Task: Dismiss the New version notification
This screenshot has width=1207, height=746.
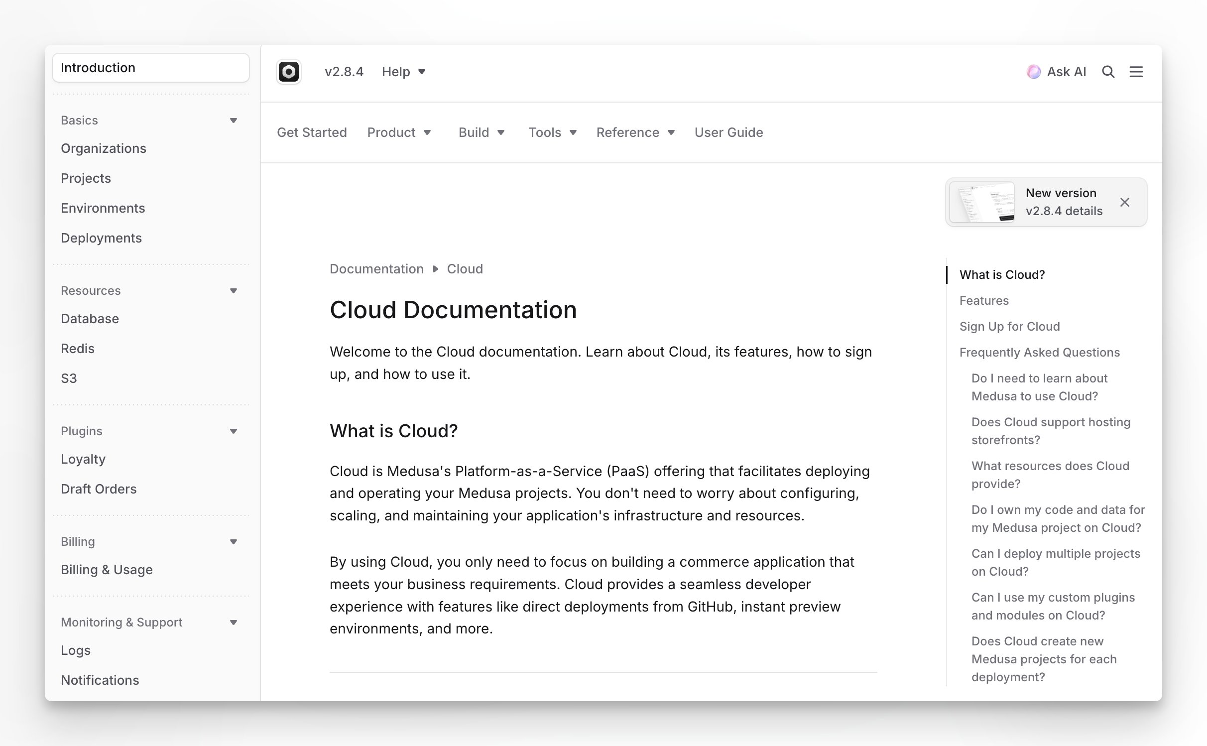Action: point(1125,202)
